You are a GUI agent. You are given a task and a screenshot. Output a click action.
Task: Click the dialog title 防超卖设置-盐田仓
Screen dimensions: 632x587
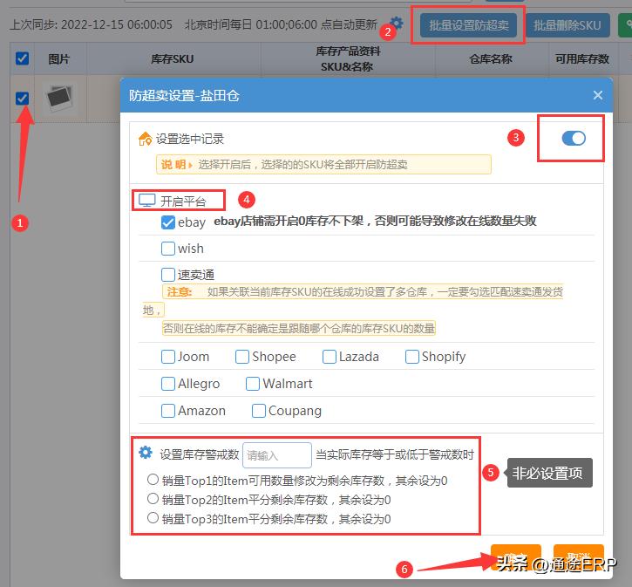coord(184,96)
